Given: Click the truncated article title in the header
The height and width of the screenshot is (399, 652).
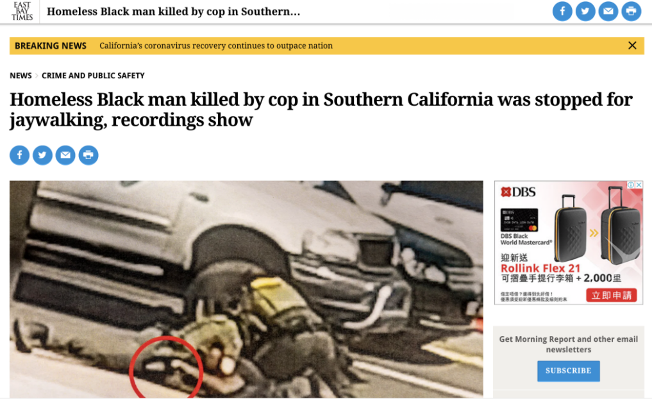Looking at the screenshot, I should click(173, 12).
